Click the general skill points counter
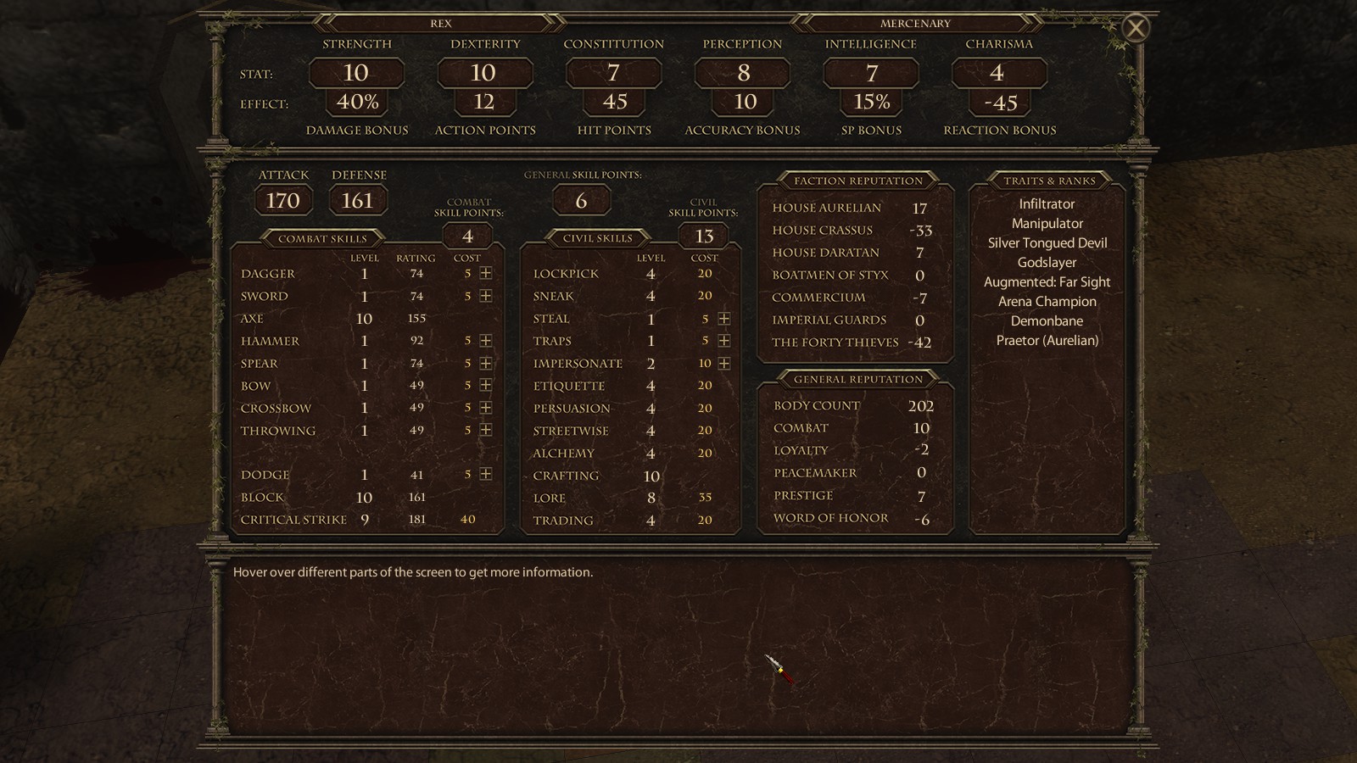Screen dimensions: 1357x763 581,201
